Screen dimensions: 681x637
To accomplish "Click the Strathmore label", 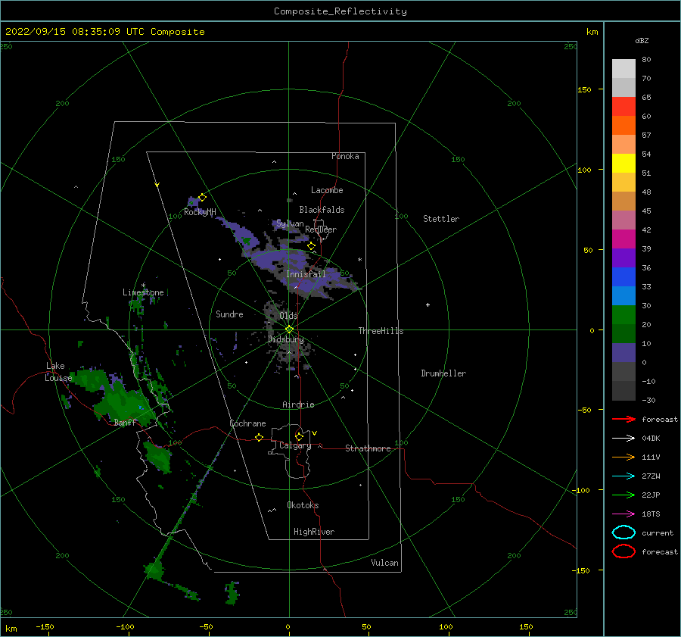I will tap(368, 448).
